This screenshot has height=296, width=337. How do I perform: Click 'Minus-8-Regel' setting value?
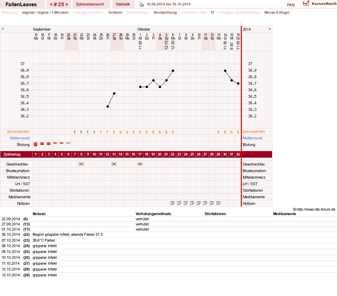277,12
